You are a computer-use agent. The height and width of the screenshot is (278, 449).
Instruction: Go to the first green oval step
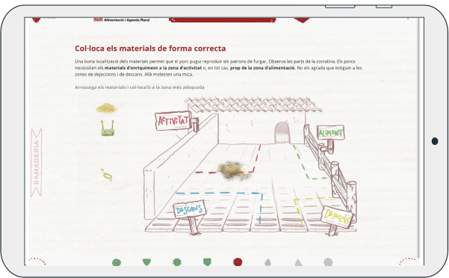click(x=117, y=262)
